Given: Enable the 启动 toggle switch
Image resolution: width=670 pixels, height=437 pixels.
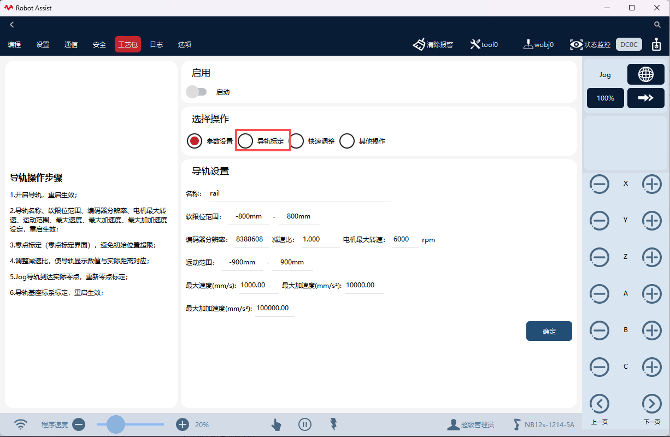Looking at the screenshot, I should pyautogui.click(x=197, y=91).
